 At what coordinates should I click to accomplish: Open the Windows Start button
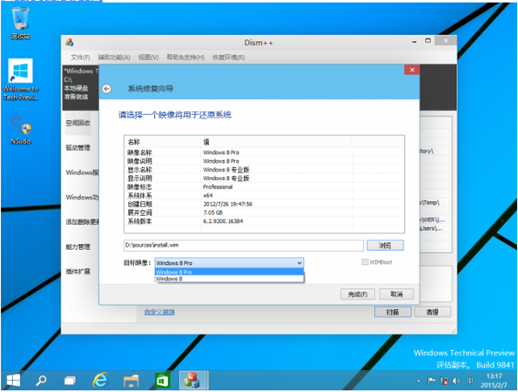pos(13,381)
